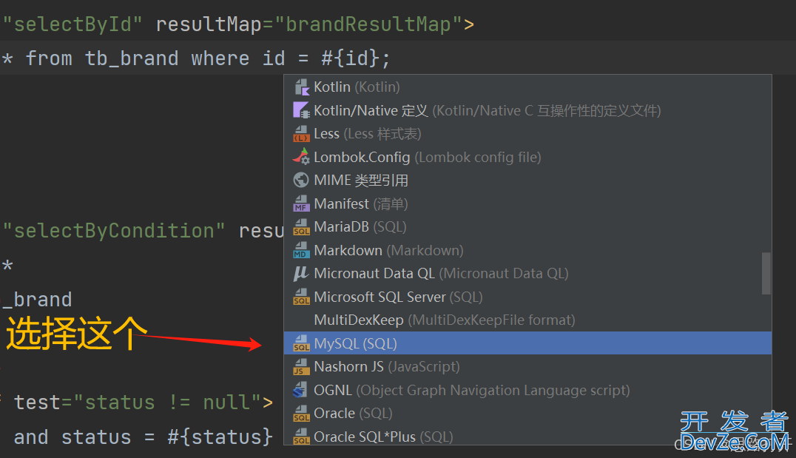Choose Oracle (SQL) dialect
This screenshot has width=796, height=458.
click(528, 414)
